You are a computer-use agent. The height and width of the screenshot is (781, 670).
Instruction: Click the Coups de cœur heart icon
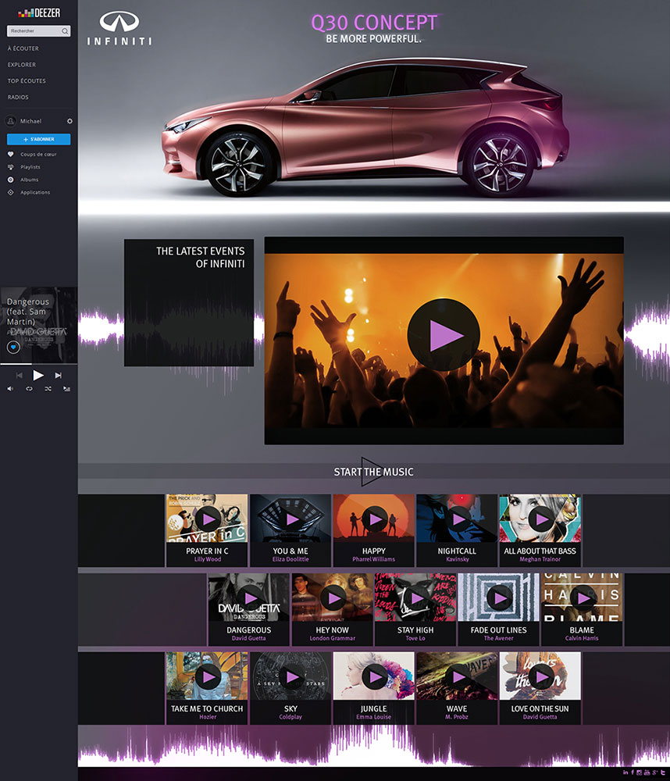[x=10, y=155]
